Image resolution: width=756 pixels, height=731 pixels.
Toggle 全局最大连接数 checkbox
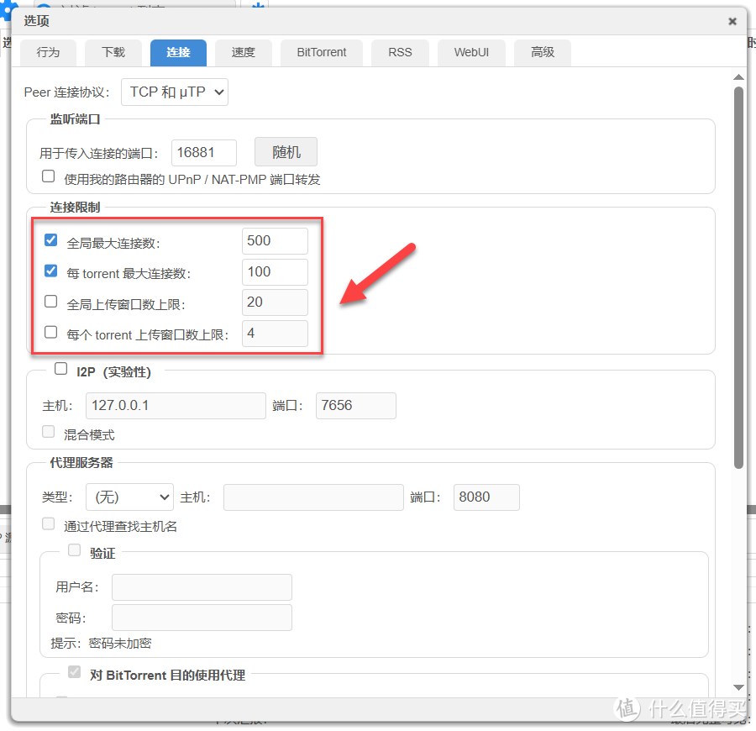[x=50, y=240]
